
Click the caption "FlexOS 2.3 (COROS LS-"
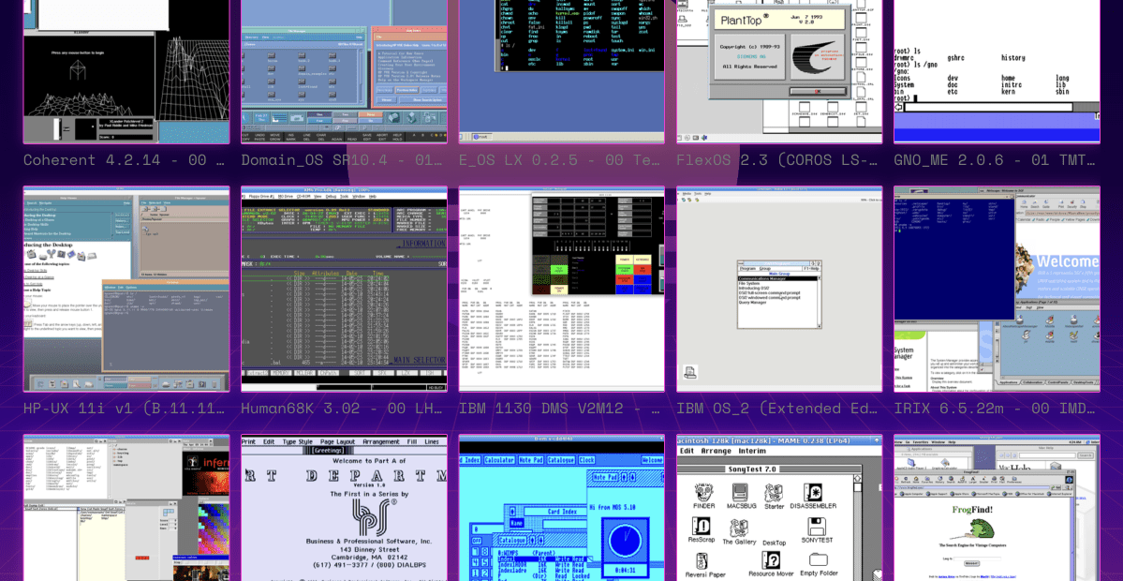click(x=777, y=160)
